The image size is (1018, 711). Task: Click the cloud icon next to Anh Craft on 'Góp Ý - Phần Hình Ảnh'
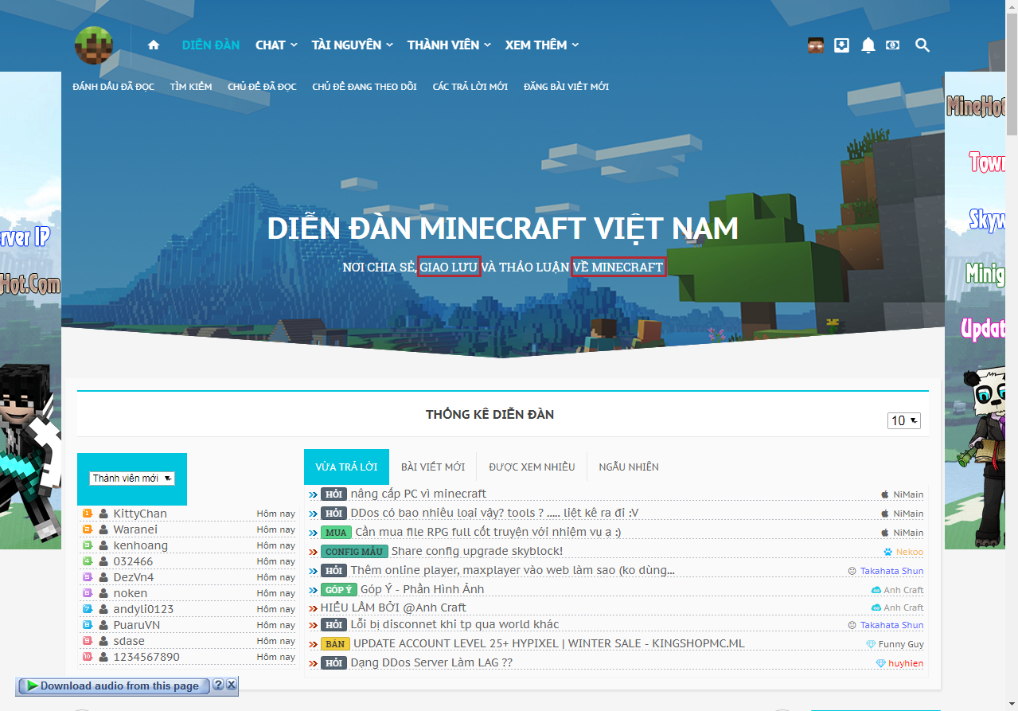pos(876,590)
